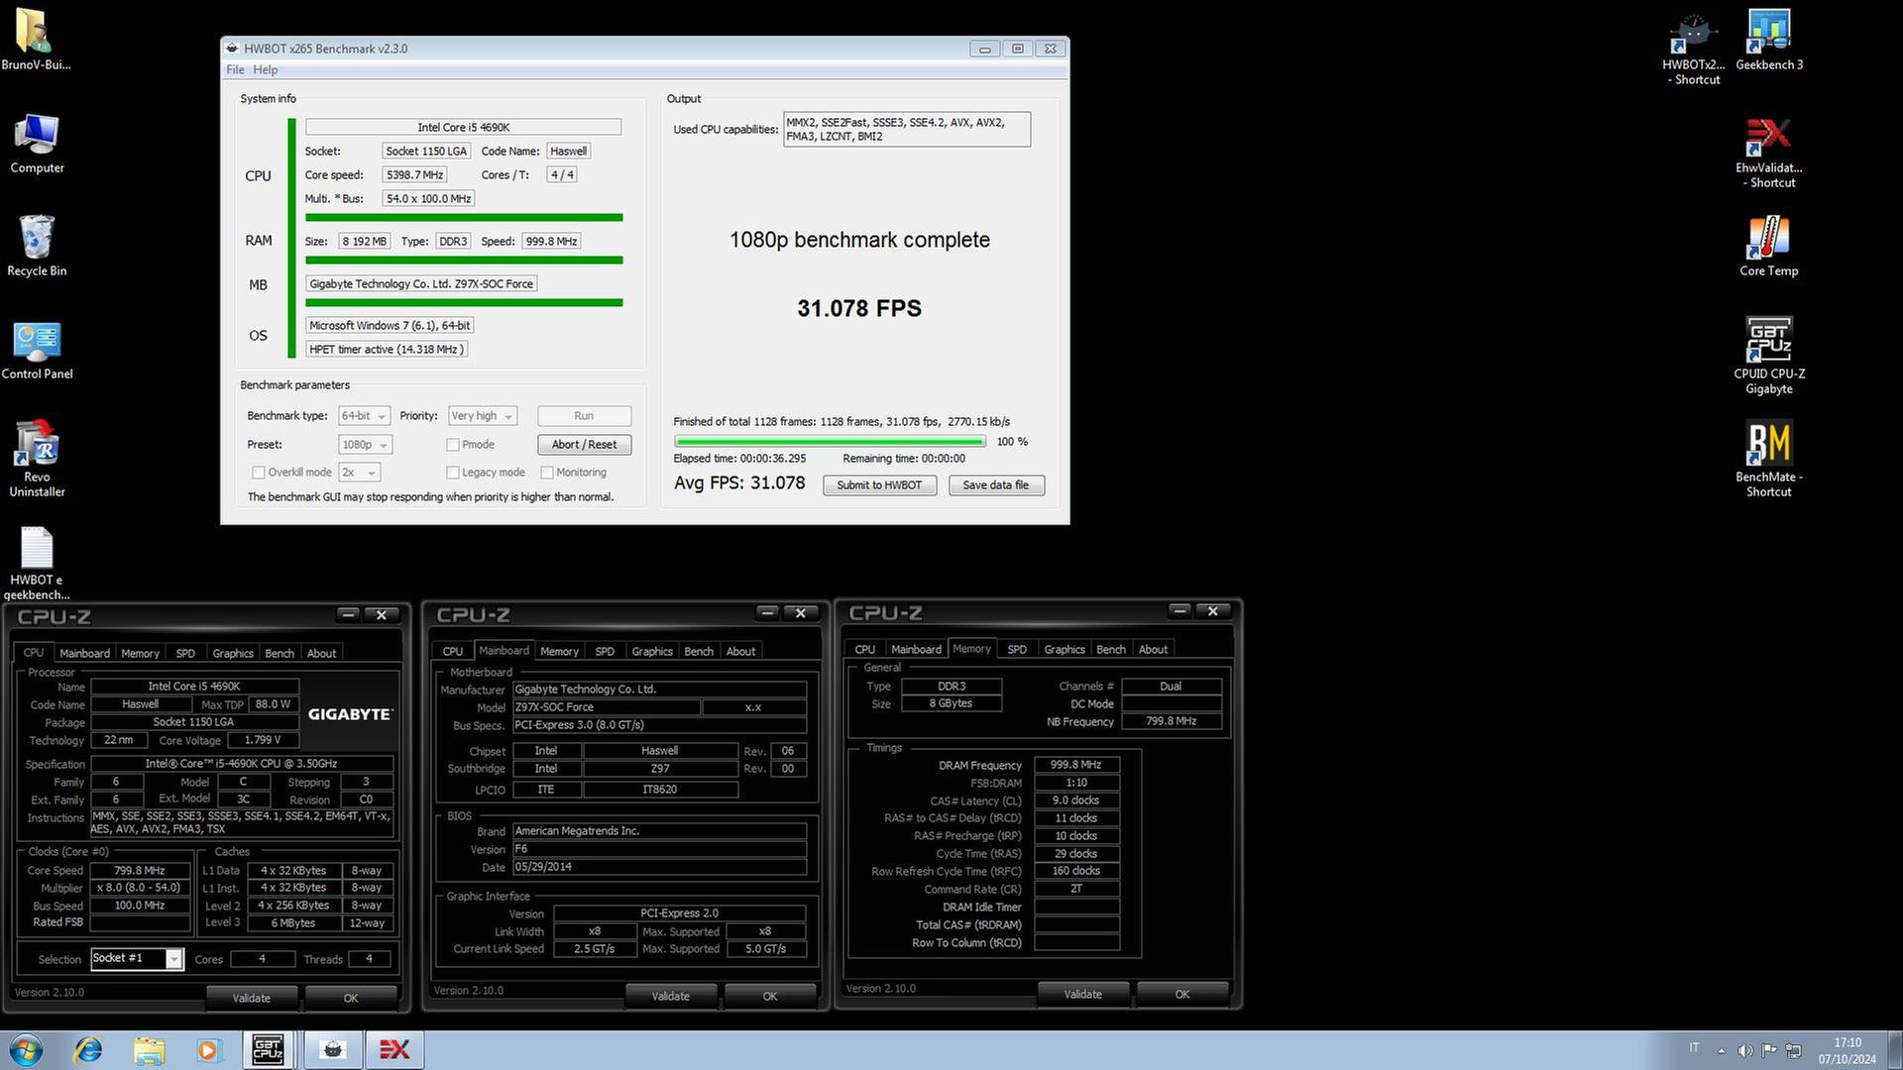Click Validate in the right CPU-Z window
This screenshot has width=1903, height=1070.
coord(1082,994)
